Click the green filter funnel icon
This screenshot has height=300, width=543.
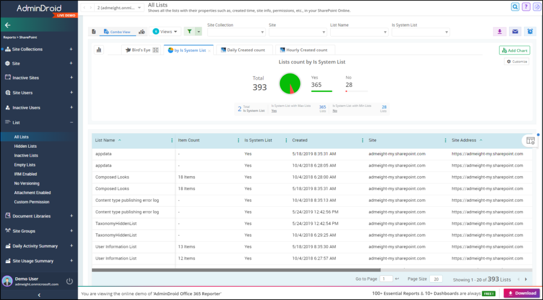coord(189,32)
